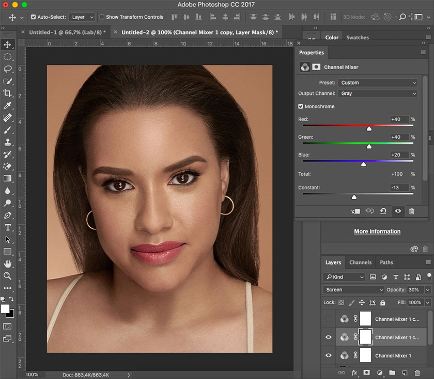Hide the Channel Mixer 1 layer
Viewport: 434px width, 379px height.
pyautogui.click(x=329, y=356)
